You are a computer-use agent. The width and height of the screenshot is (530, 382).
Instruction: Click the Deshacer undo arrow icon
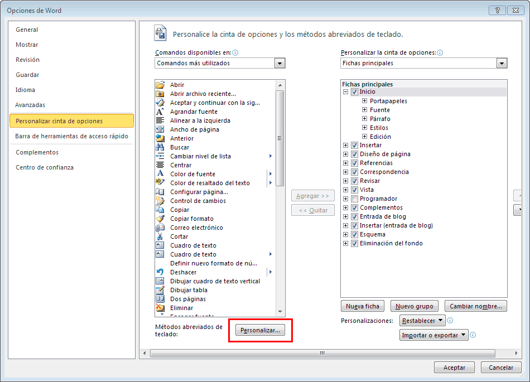tap(160, 272)
